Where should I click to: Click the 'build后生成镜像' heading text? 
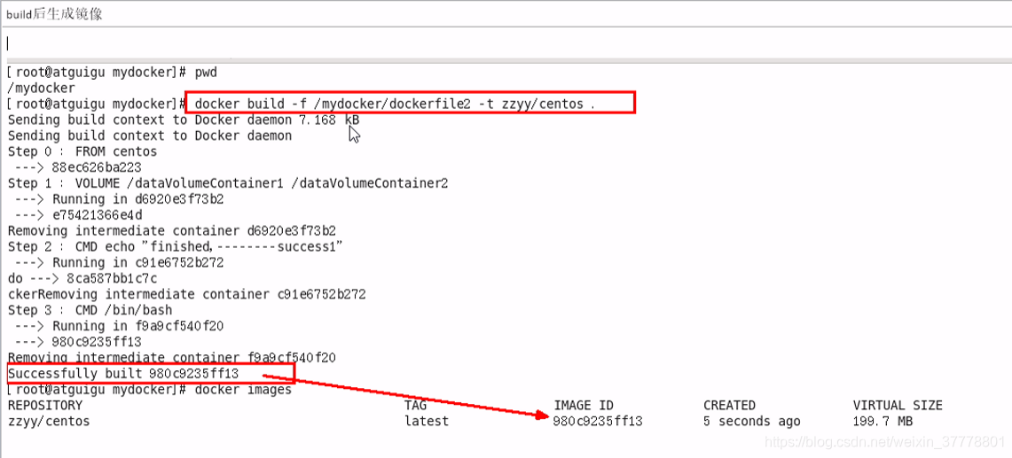tap(54, 14)
